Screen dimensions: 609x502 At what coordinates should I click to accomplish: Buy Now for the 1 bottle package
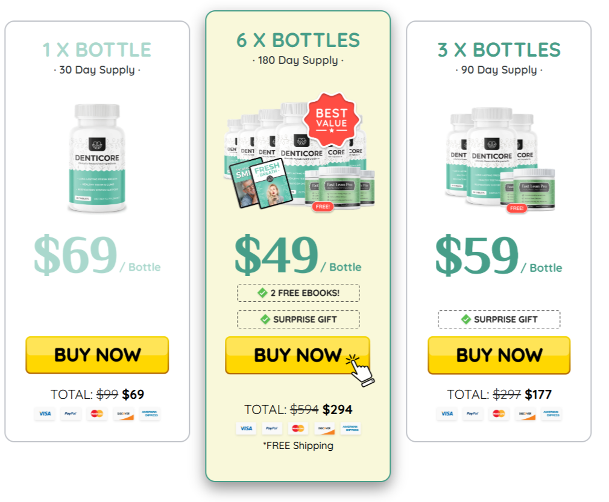coord(97,355)
